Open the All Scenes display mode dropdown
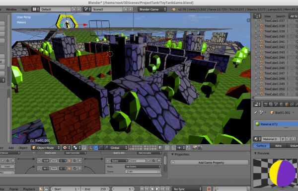 point(293,16)
